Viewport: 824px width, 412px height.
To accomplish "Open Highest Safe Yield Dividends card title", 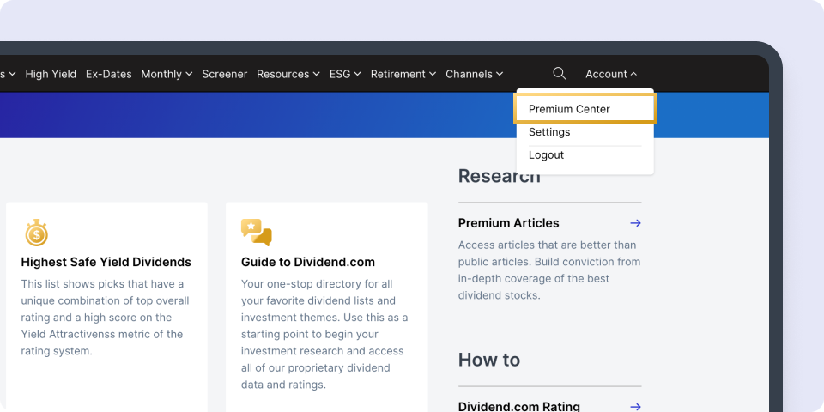I will 106,262.
